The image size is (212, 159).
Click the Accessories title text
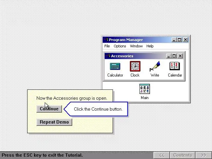coord(122,56)
